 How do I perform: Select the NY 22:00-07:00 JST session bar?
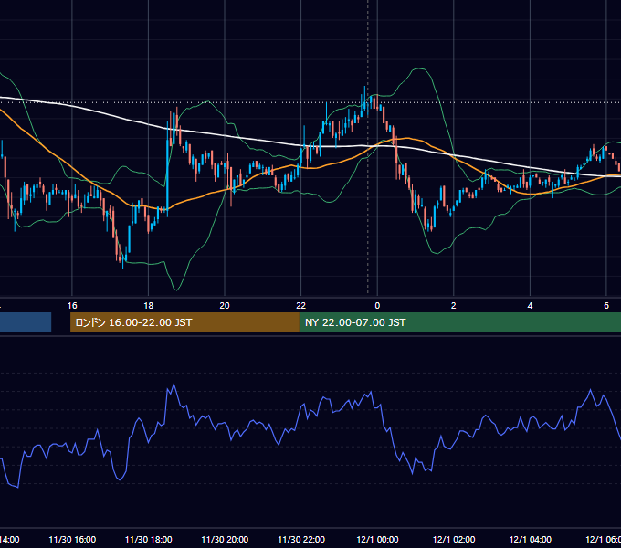(x=459, y=322)
